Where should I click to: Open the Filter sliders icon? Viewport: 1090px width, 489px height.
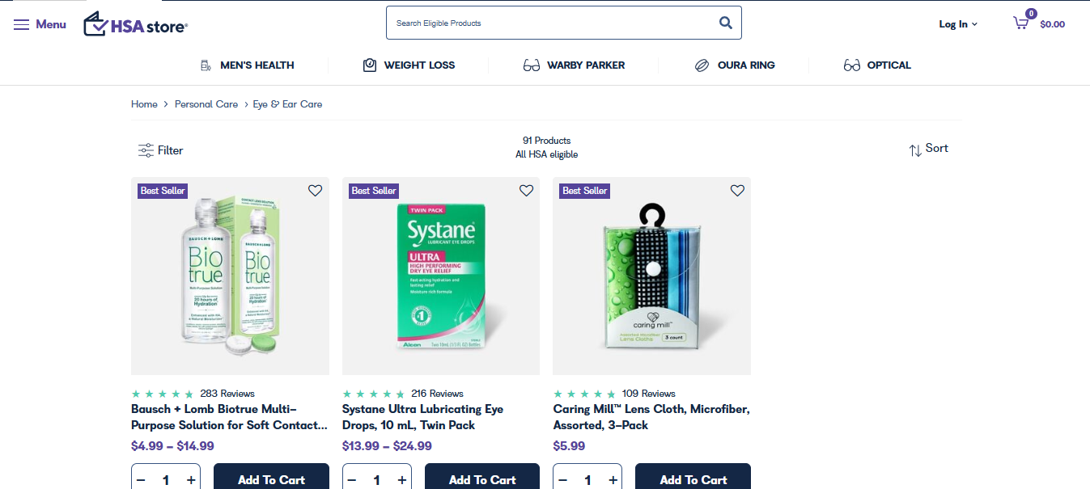click(x=146, y=150)
